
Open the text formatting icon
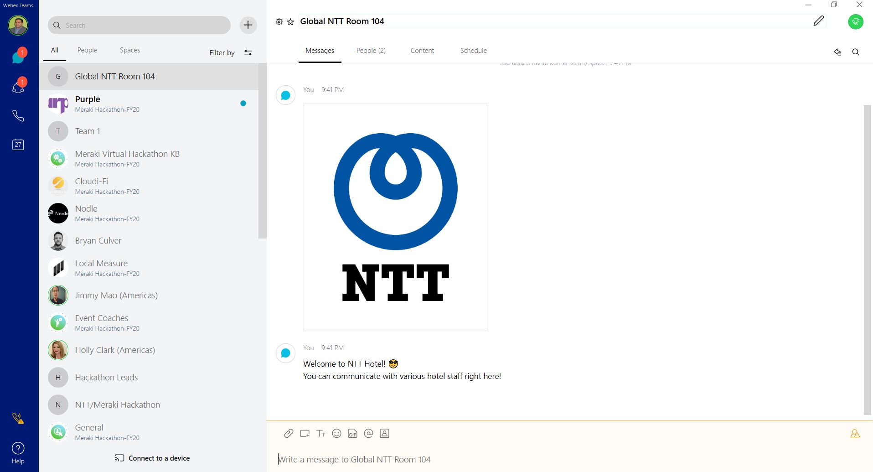[321, 434]
